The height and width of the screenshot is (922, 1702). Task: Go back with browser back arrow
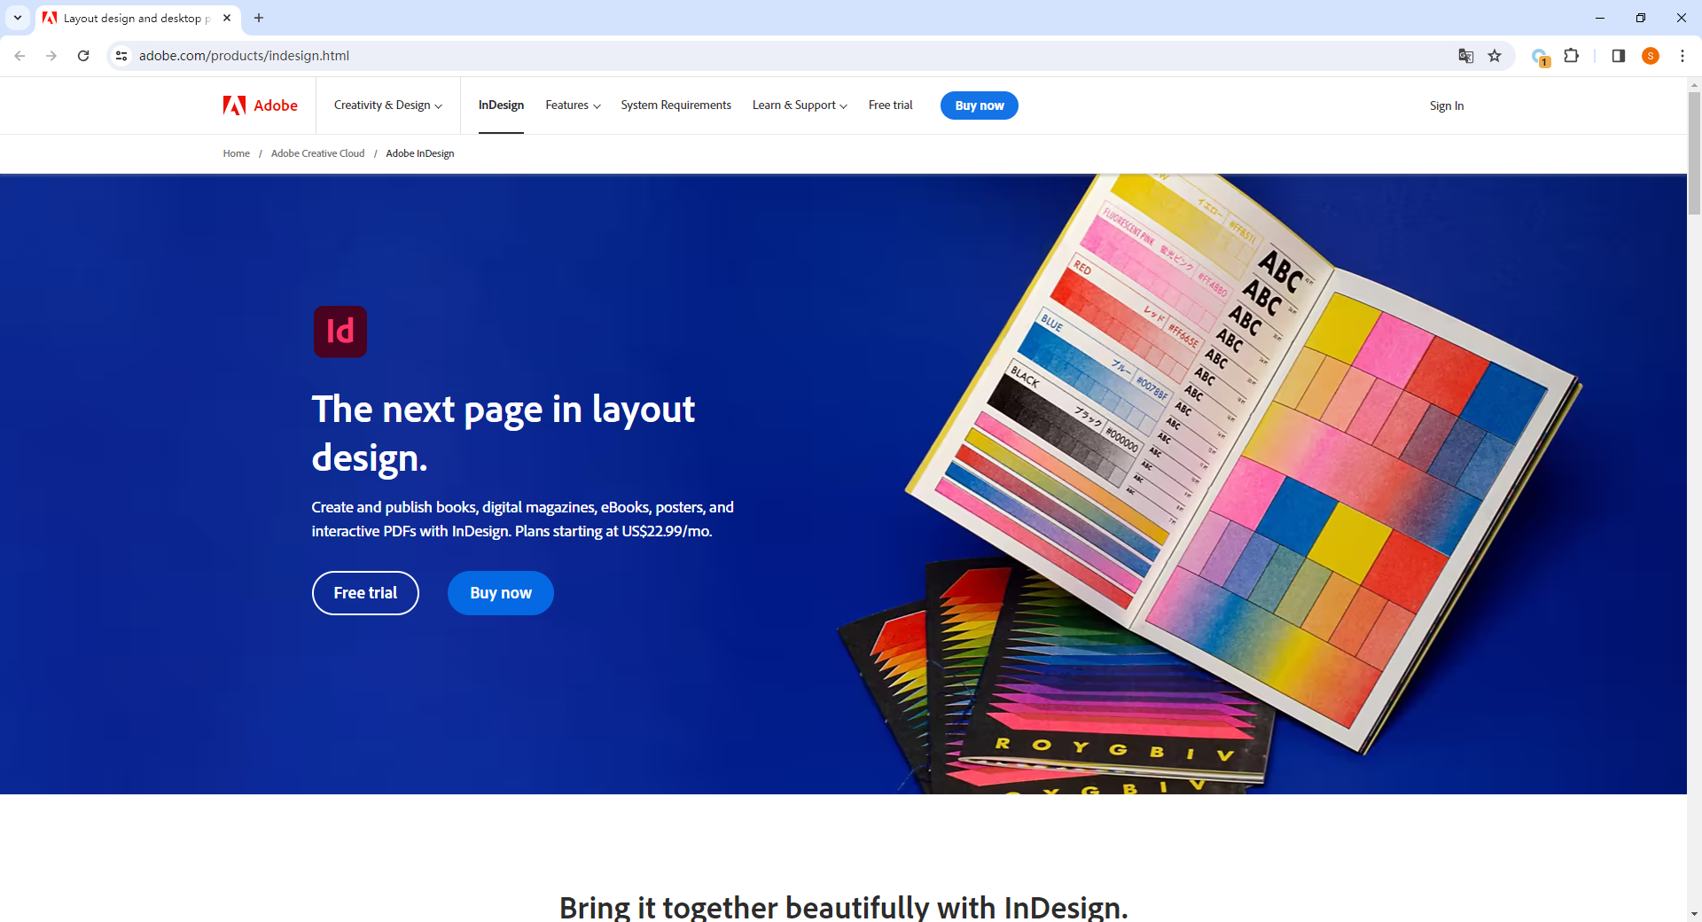pos(20,56)
